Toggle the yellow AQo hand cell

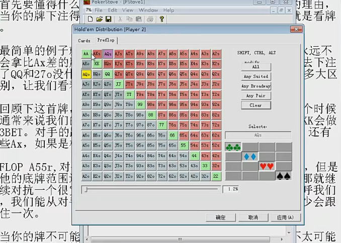coord(86,74)
